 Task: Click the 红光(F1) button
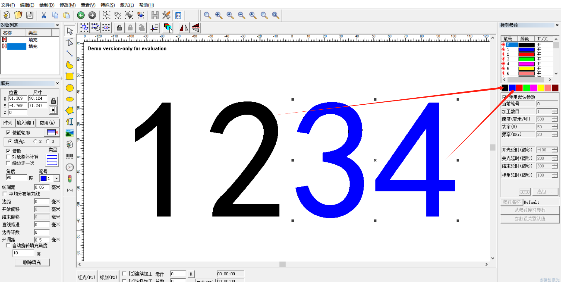coord(86,277)
